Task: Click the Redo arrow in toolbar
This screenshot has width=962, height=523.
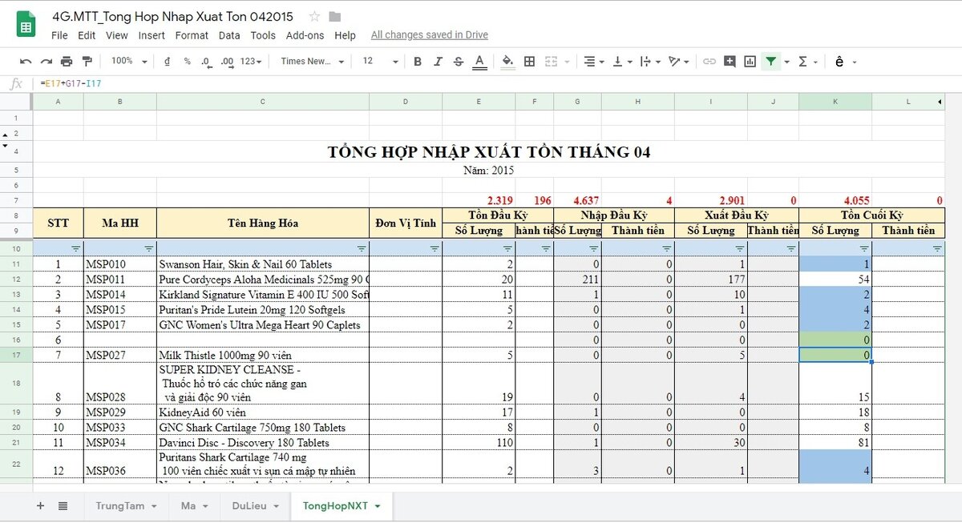Action: point(46,62)
